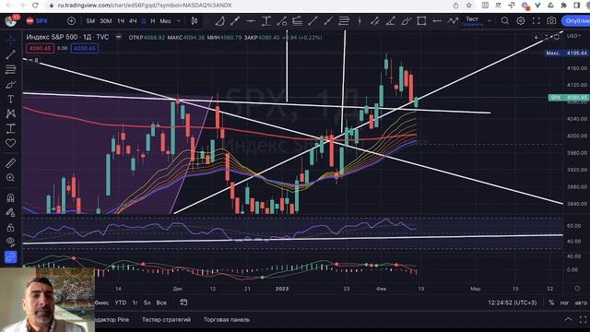Select the trend angle favorite tool
Screen dimensions: 590x332
click(390, 21)
